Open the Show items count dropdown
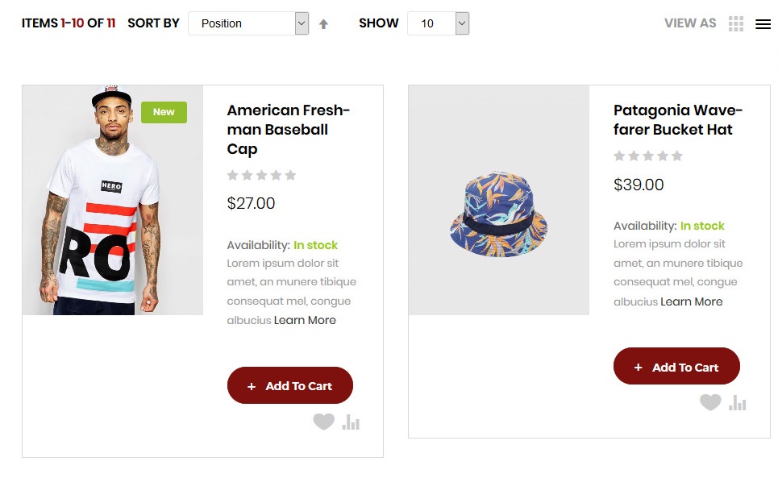The width and height of the screenshot is (778, 478). tap(438, 23)
